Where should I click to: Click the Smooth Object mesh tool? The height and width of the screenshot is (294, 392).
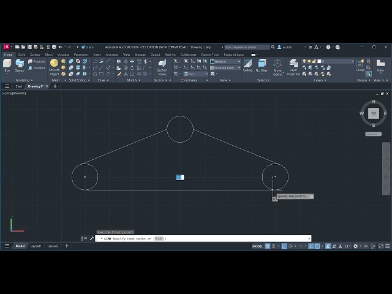[55, 67]
